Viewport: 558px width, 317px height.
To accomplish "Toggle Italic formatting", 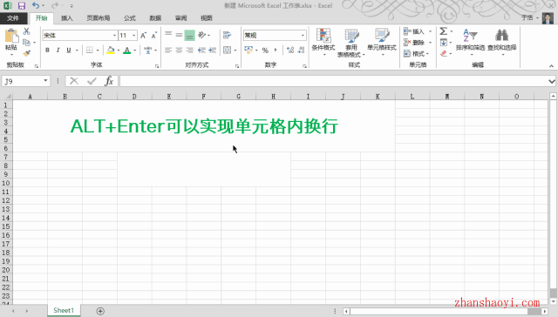I will [58, 51].
